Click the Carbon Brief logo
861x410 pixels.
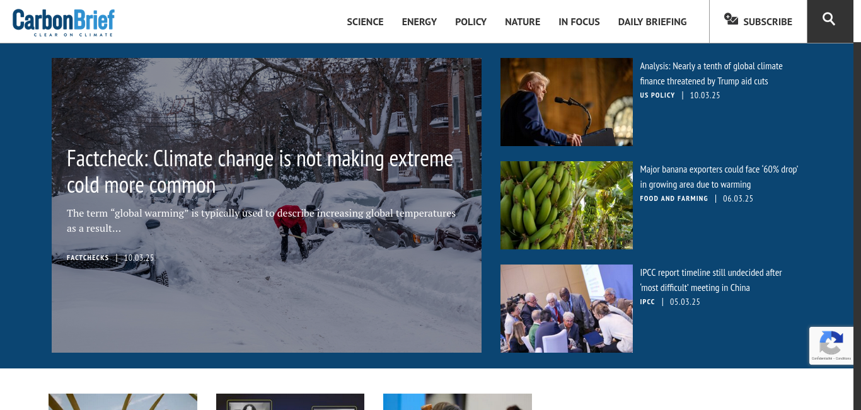pos(64,22)
